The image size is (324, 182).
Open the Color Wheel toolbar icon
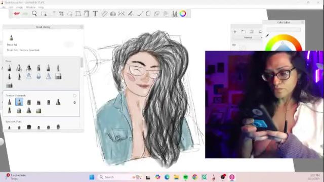183,14
